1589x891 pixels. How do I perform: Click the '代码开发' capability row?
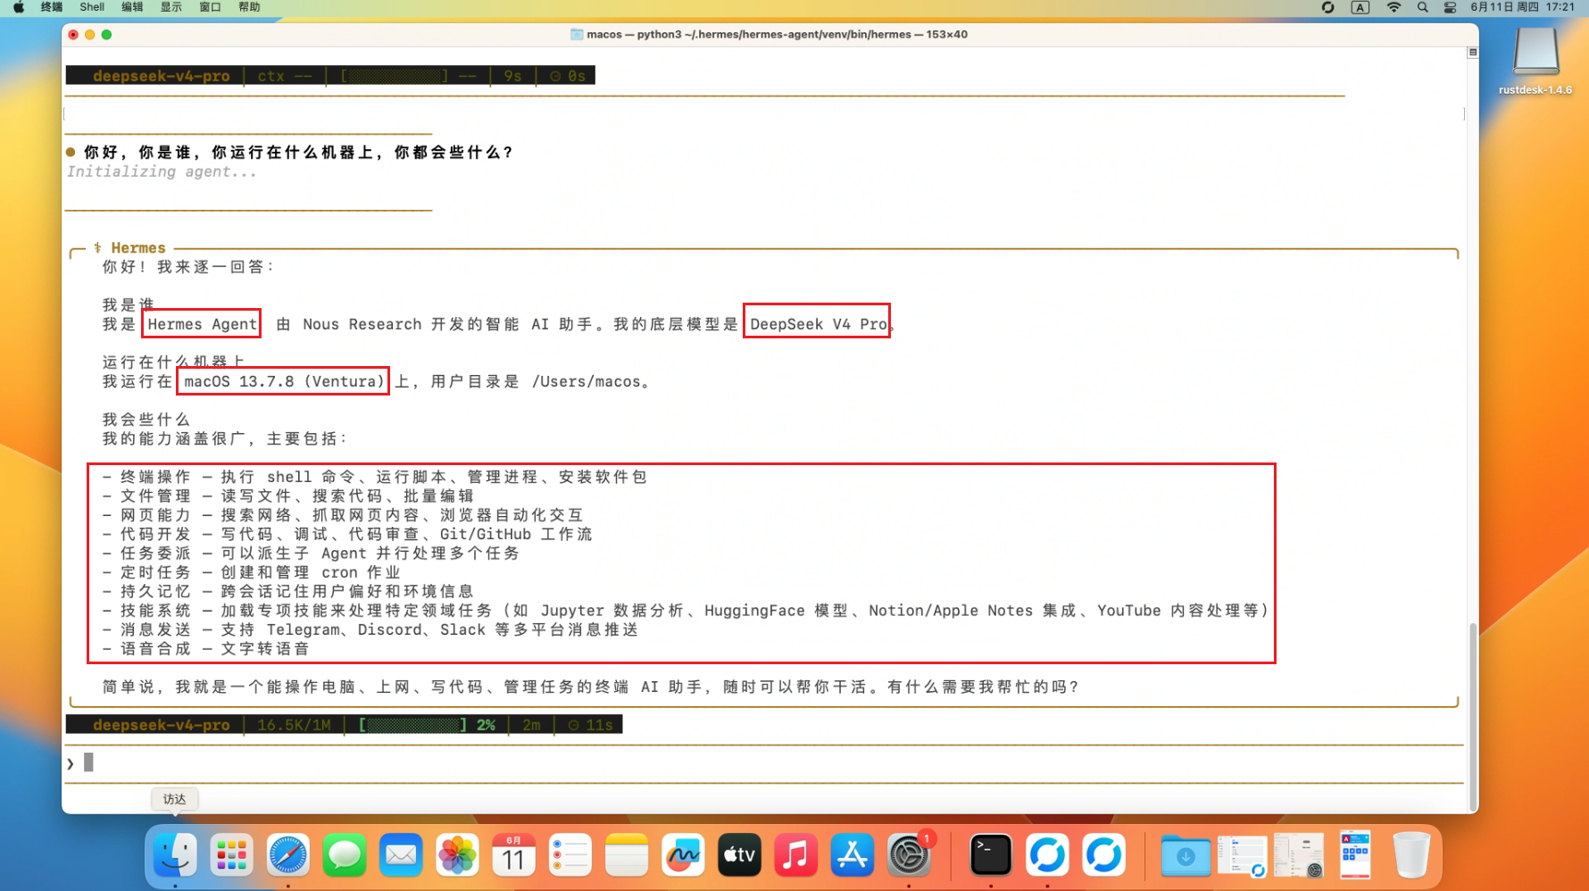[347, 534]
